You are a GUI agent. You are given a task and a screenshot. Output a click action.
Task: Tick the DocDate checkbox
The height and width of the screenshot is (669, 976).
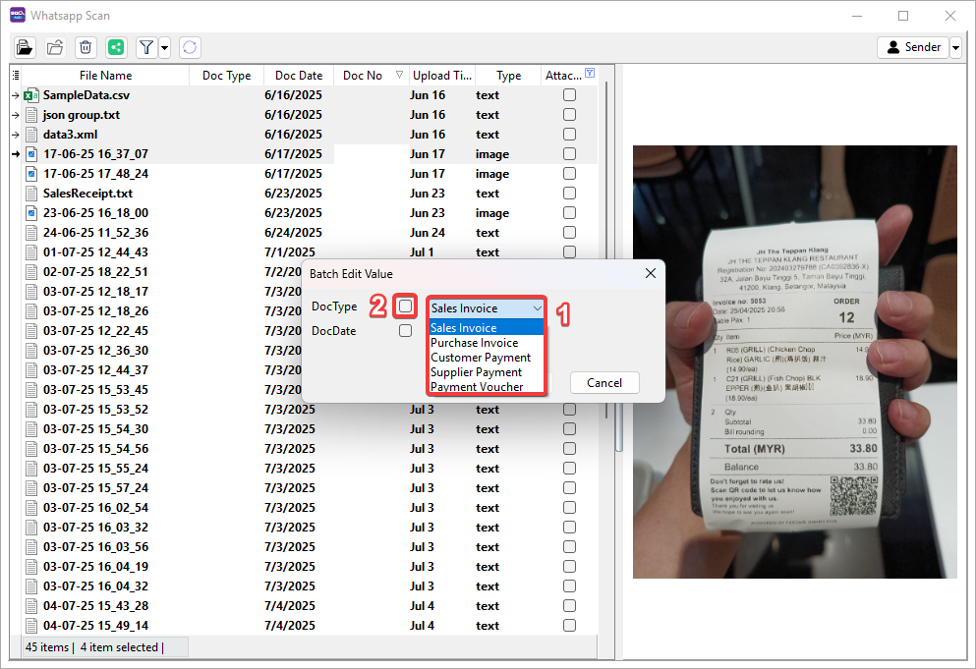[405, 331]
